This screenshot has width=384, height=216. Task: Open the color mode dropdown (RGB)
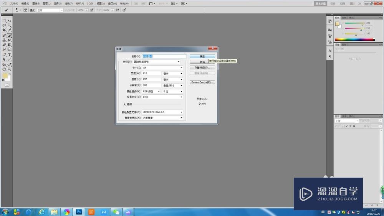click(151, 91)
